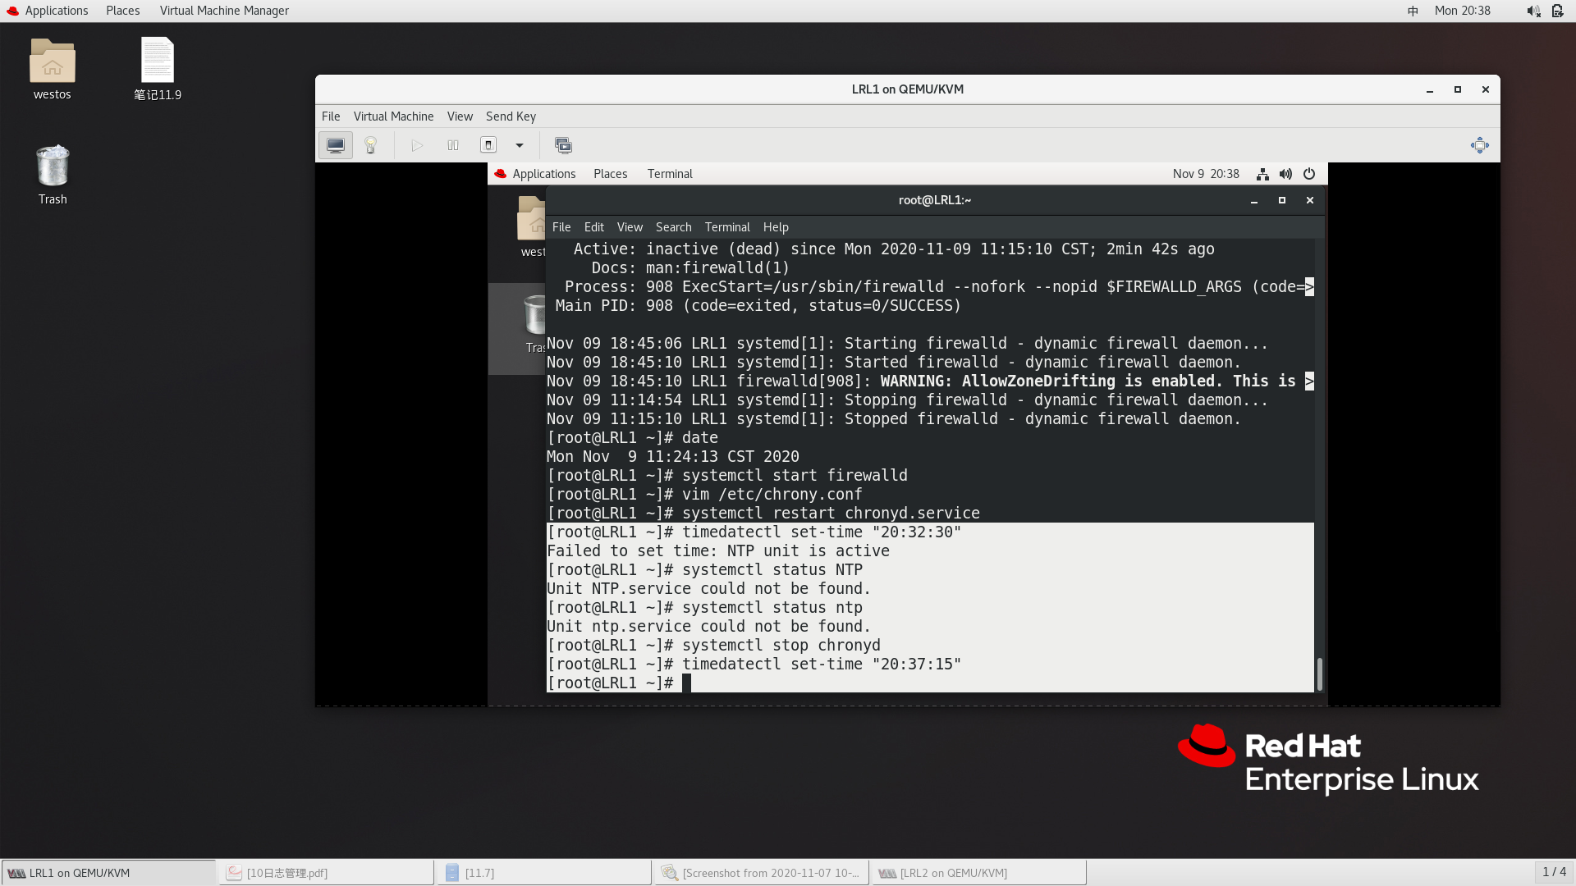
Task: Click the shut down VM icon
Action: click(x=488, y=145)
